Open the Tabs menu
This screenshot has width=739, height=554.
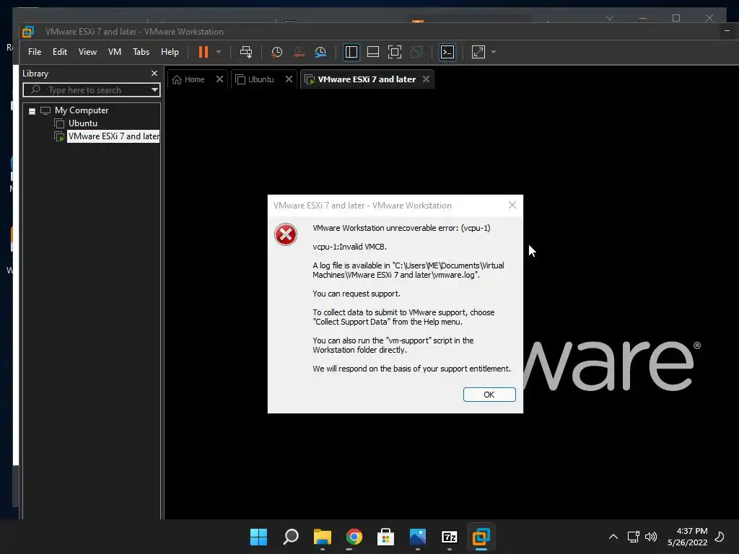click(x=141, y=52)
